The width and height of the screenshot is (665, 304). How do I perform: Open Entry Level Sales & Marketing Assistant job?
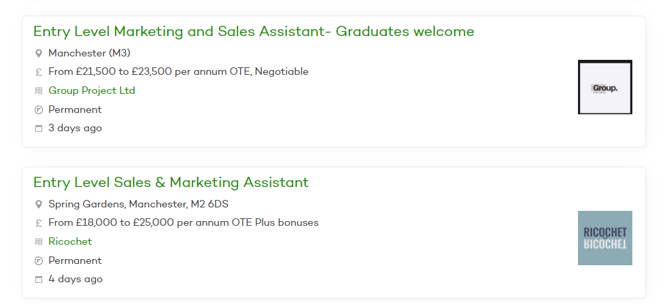pyautogui.click(x=171, y=182)
